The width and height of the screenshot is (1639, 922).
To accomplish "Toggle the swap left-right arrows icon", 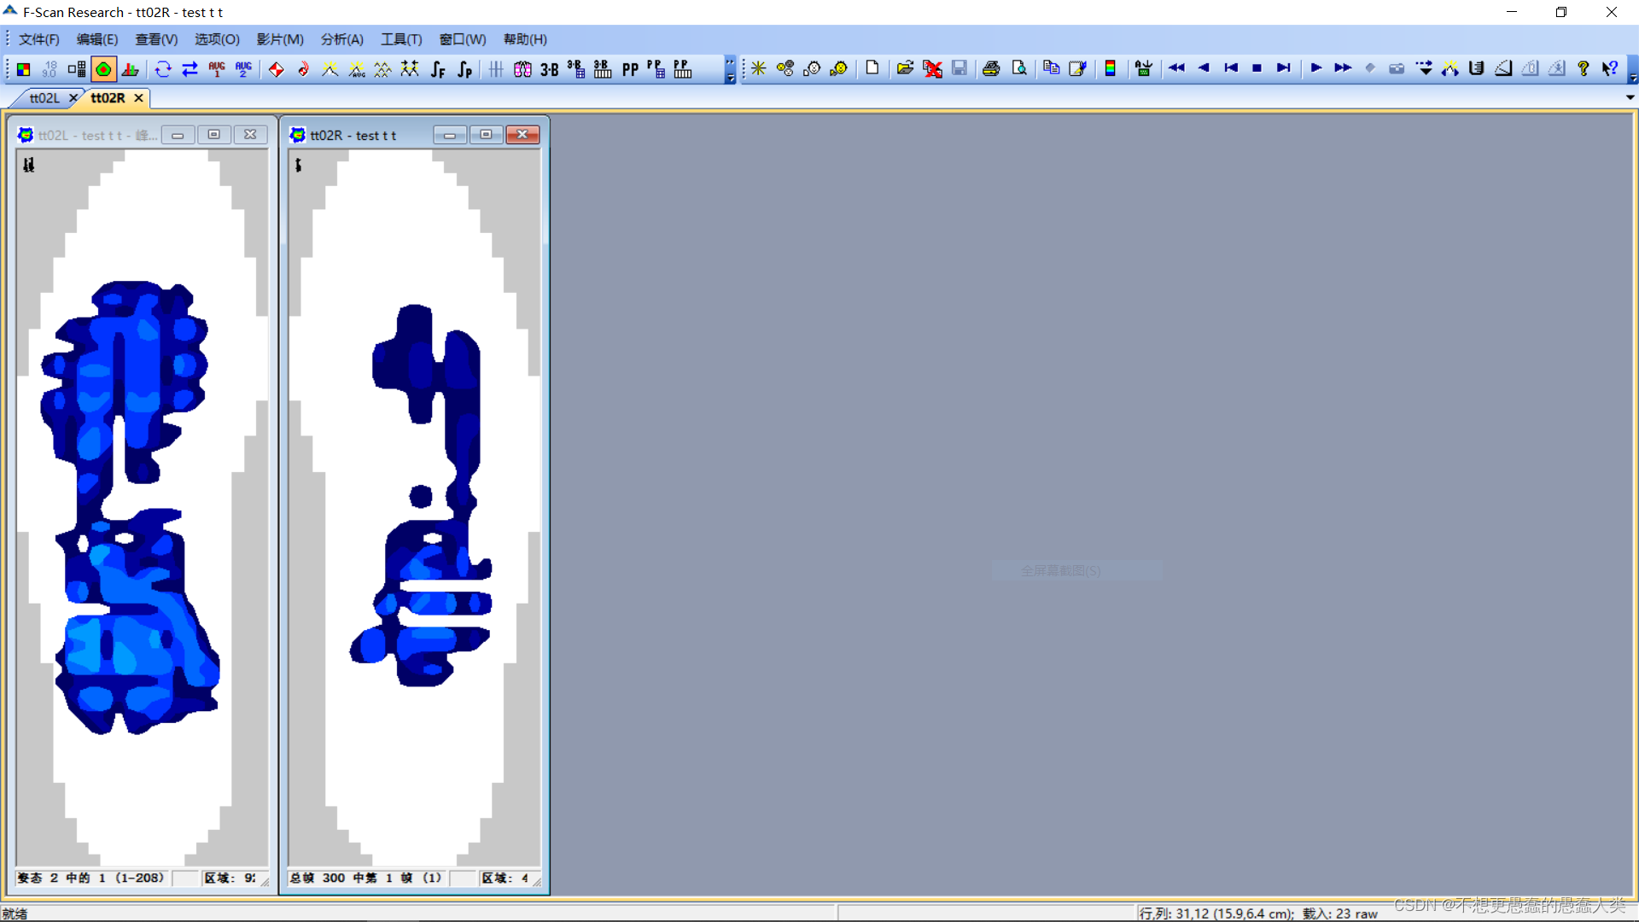I will 190,69.
